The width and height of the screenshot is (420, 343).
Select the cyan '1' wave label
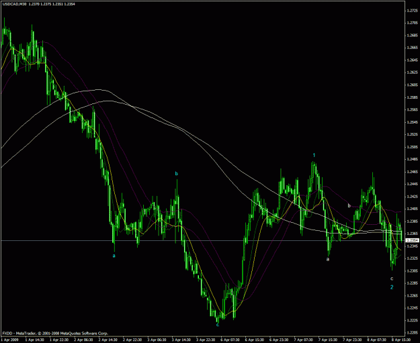coord(314,155)
